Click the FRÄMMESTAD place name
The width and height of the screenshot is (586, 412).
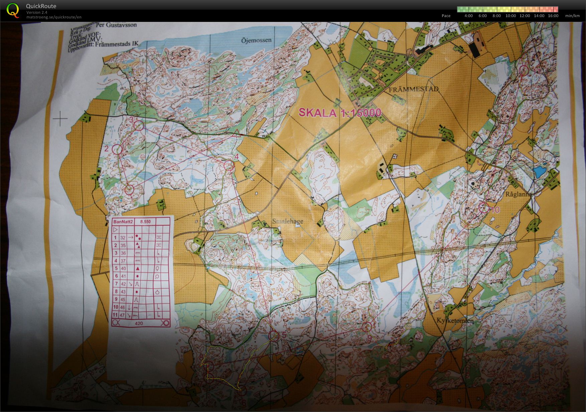coord(413,89)
